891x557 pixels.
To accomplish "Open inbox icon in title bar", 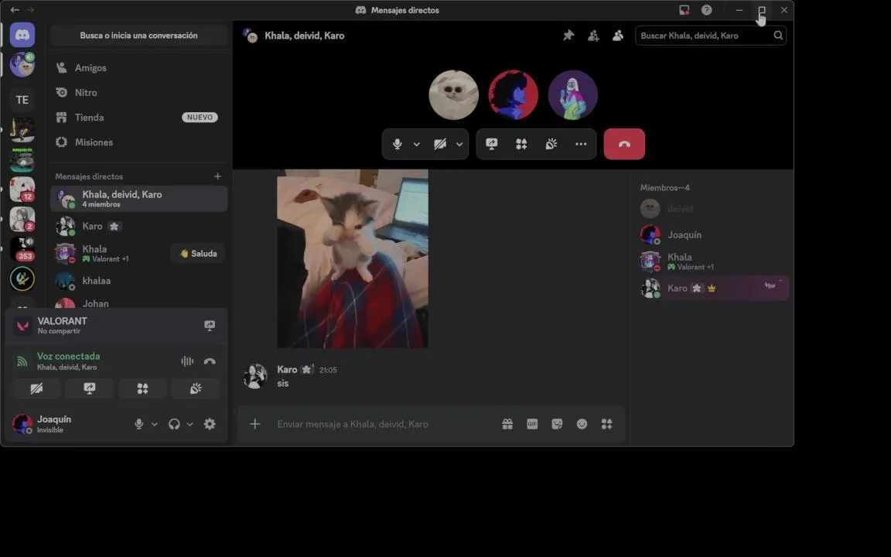I will click(x=684, y=10).
